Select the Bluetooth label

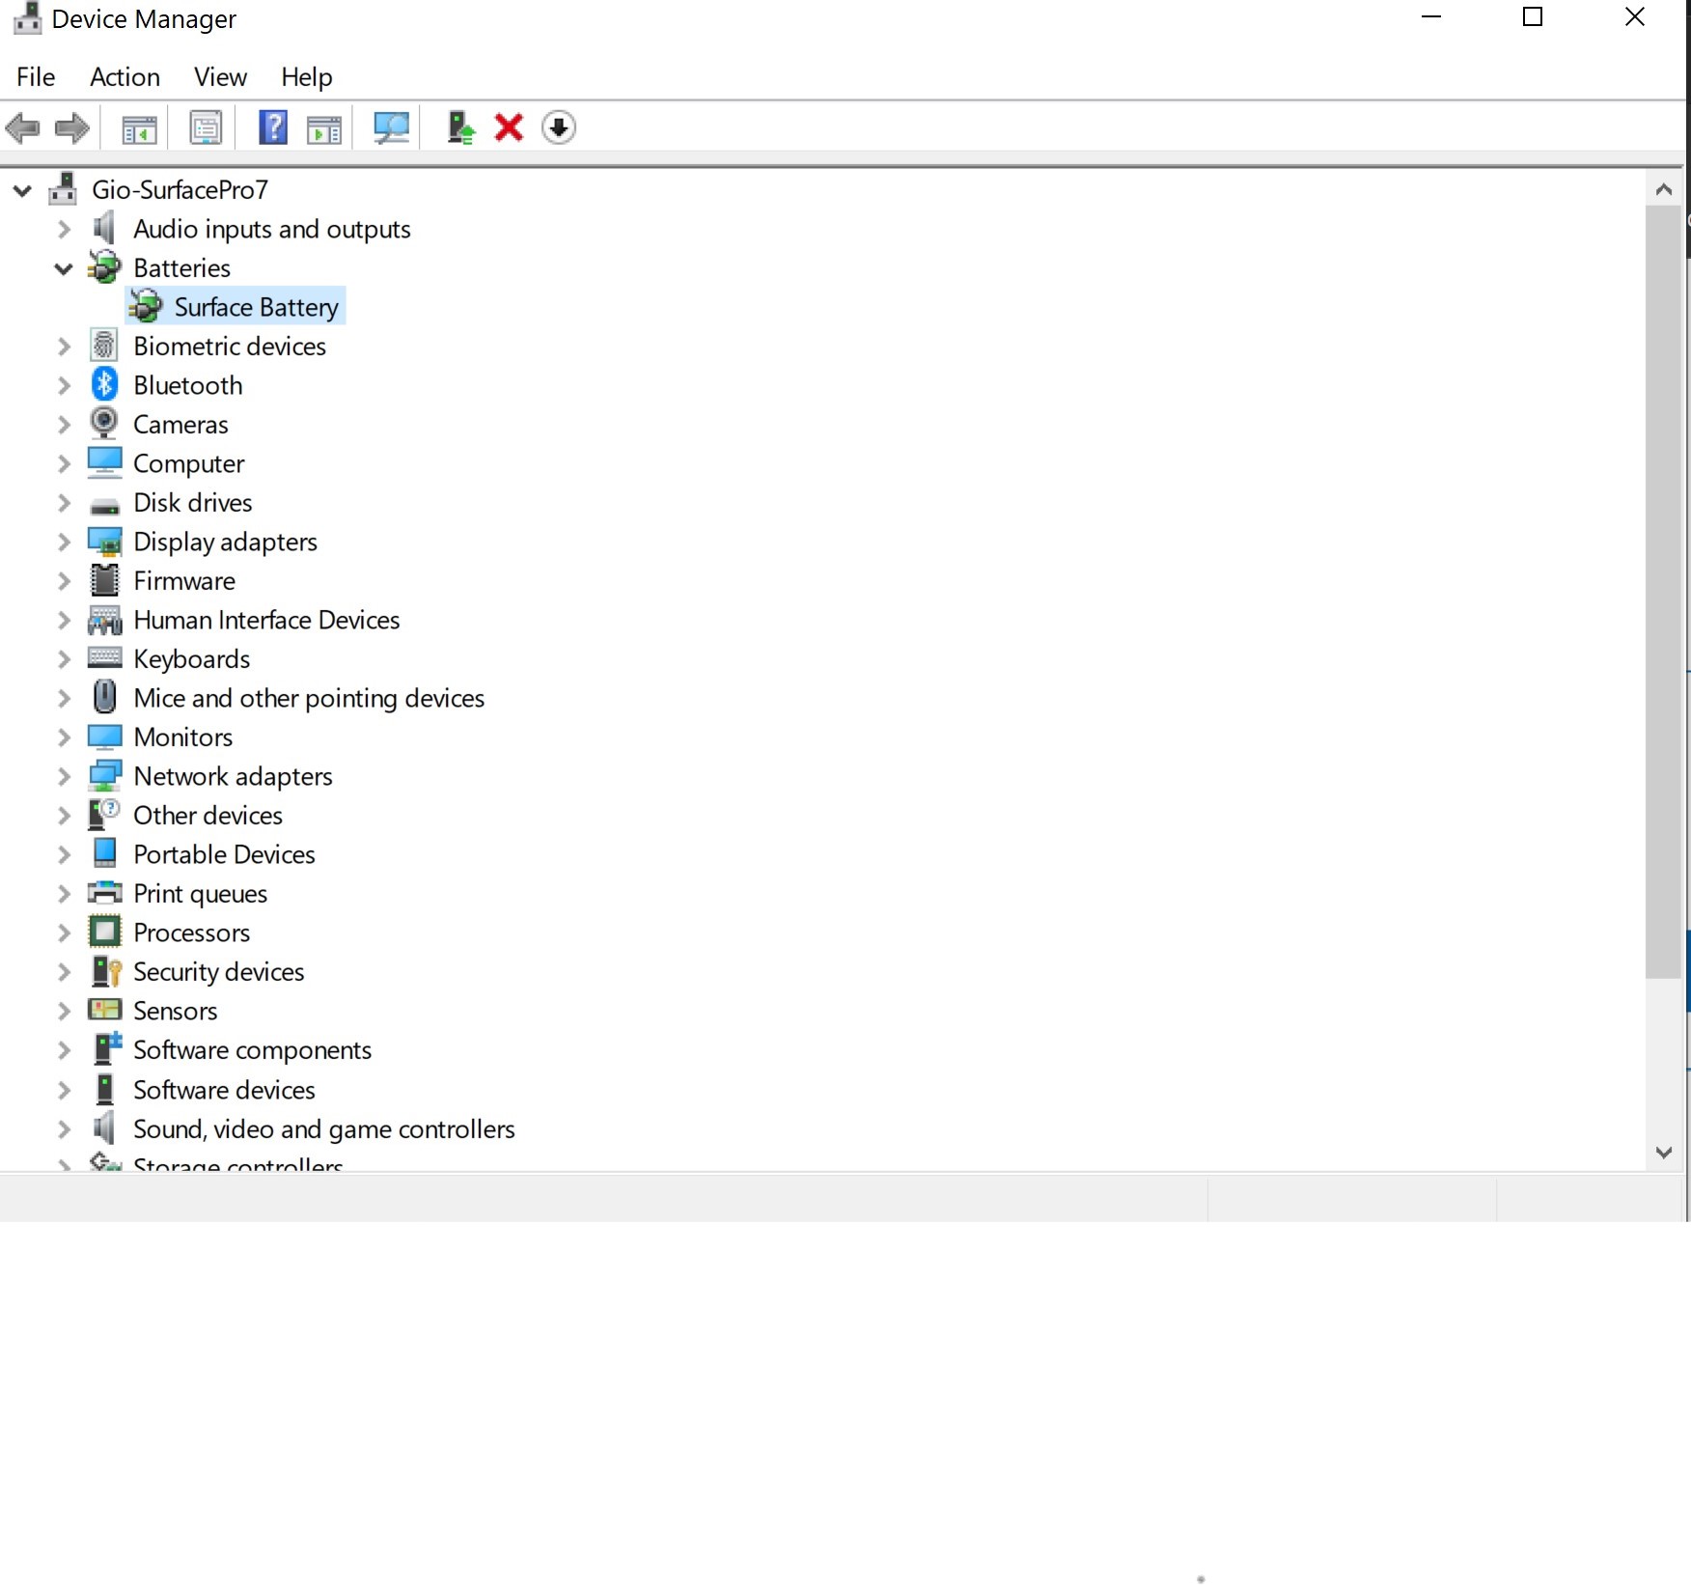(x=187, y=385)
